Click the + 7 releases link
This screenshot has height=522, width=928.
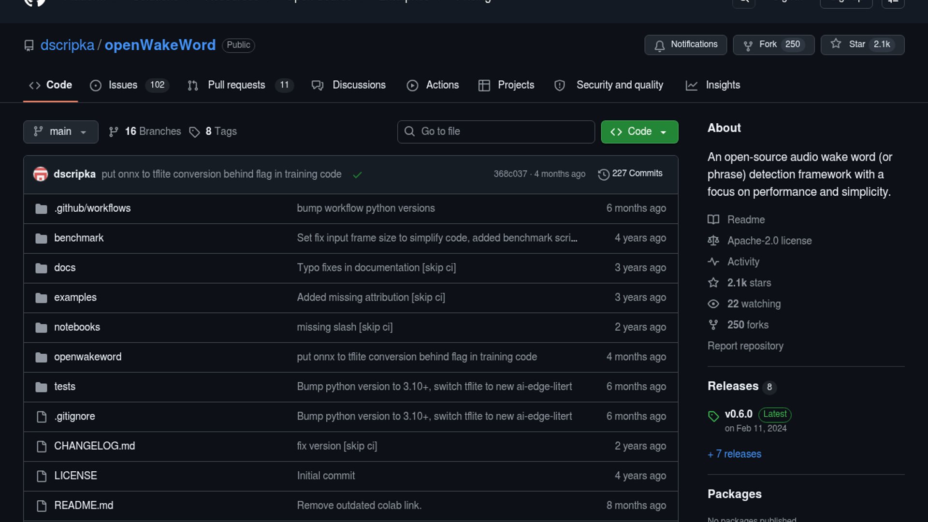[x=734, y=454]
